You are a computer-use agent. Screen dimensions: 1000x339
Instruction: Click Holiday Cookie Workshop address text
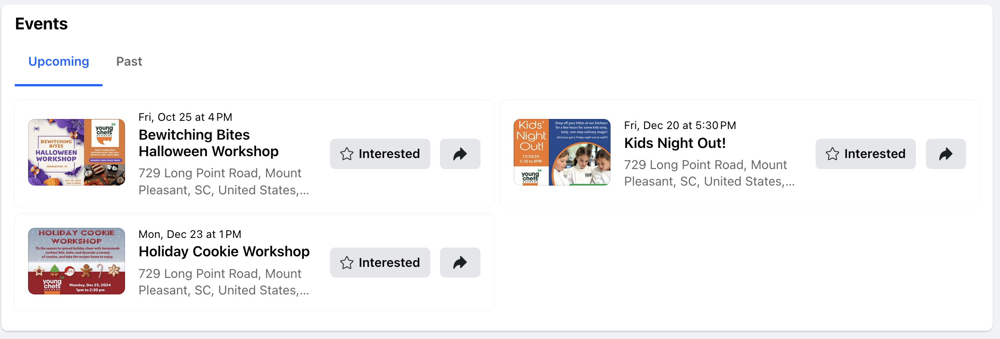224,282
